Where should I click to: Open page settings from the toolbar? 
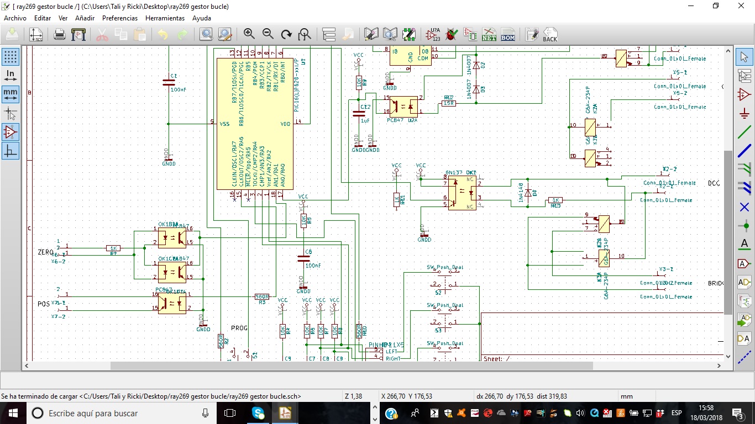[x=36, y=35]
